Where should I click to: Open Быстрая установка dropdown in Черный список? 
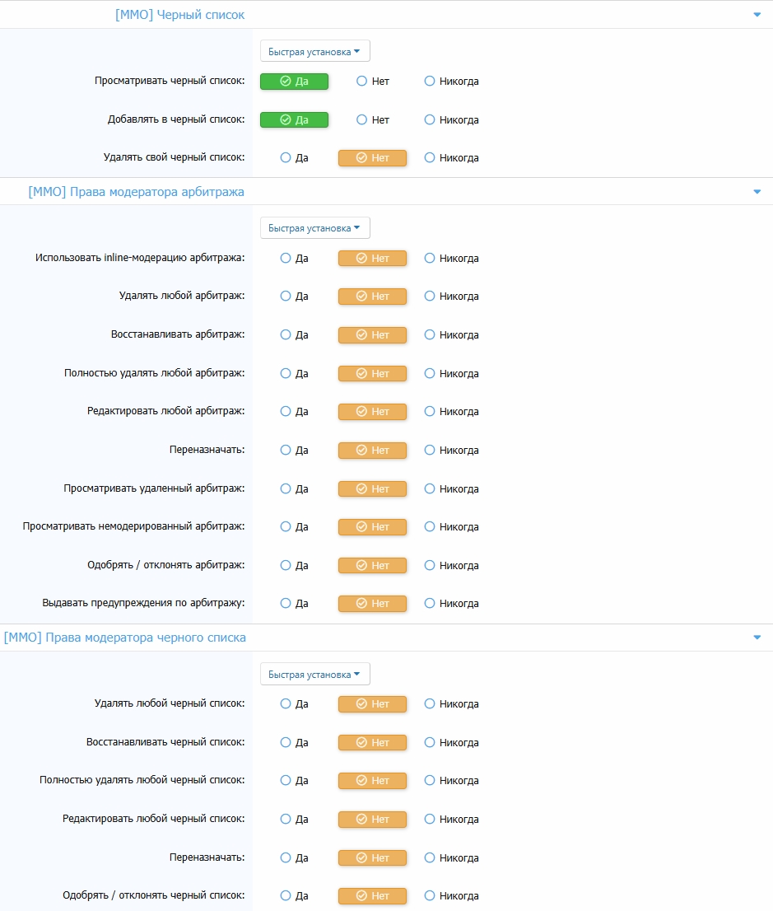pos(314,51)
